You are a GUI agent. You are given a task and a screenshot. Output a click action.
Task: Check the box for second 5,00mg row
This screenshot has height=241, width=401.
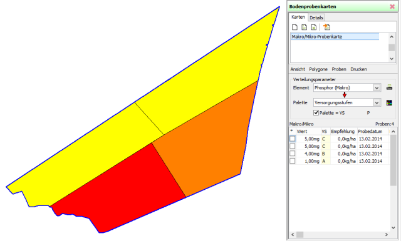click(x=293, y=146)
